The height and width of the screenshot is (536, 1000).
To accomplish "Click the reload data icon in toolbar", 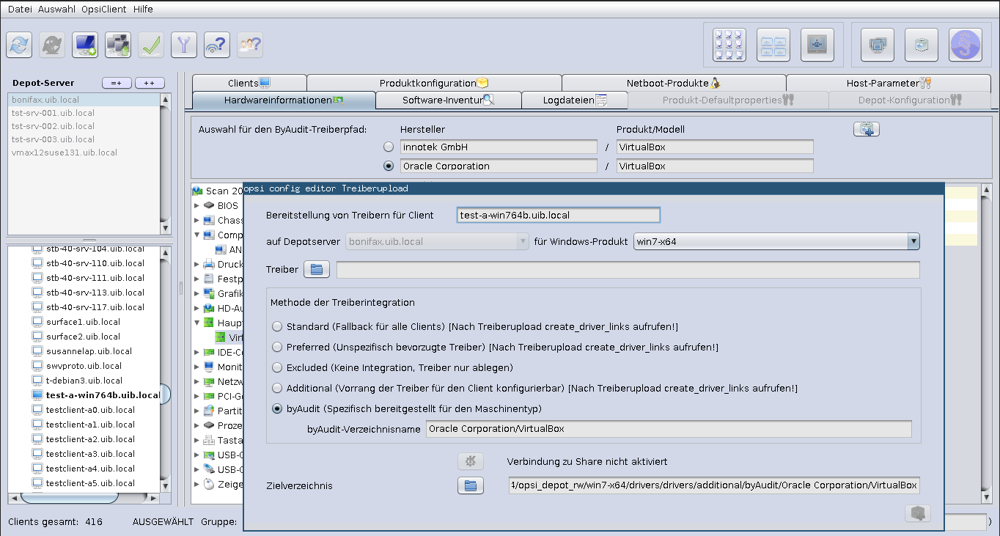I will pos(19,45).
